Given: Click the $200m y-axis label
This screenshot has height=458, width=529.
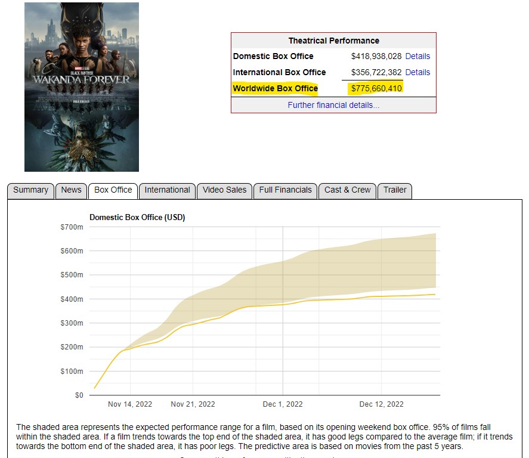Looking at the screenshot, I should [72, 347].
